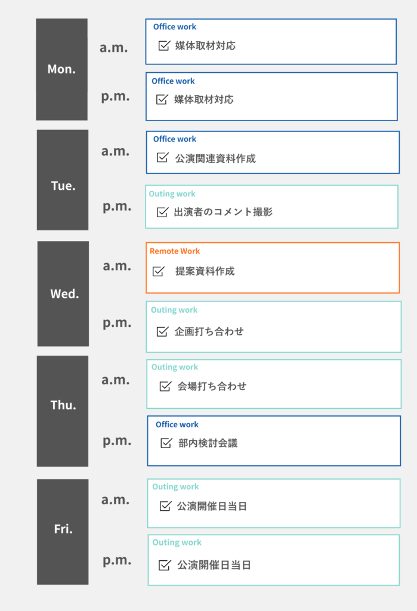The image size is (417, 611).
Task: Check off 公演関連資料作成 task
Action: (x=162, y=158)
